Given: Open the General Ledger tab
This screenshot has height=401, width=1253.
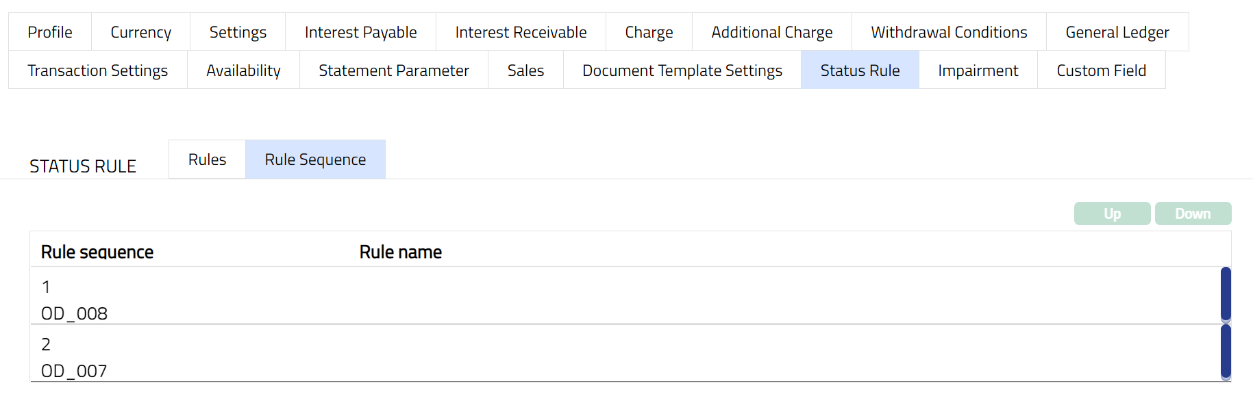Looking at the screenshot, I should 1117,32.
